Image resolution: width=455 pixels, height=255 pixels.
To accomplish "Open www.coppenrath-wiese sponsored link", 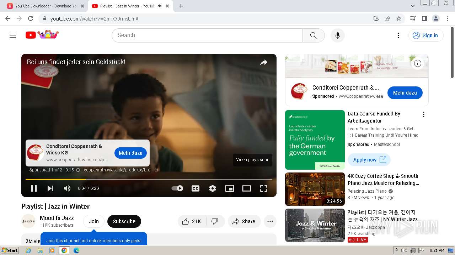I will (x=361, y=96).
